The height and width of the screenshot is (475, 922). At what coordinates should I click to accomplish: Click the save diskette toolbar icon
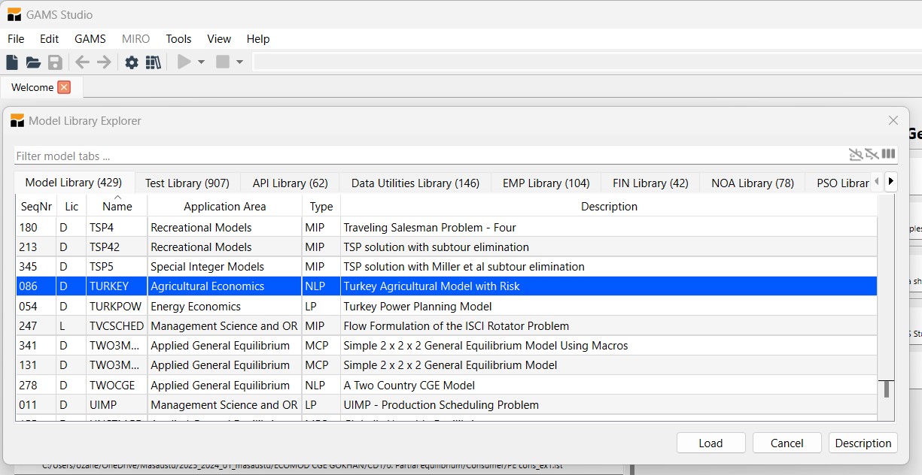pos(55,62)
